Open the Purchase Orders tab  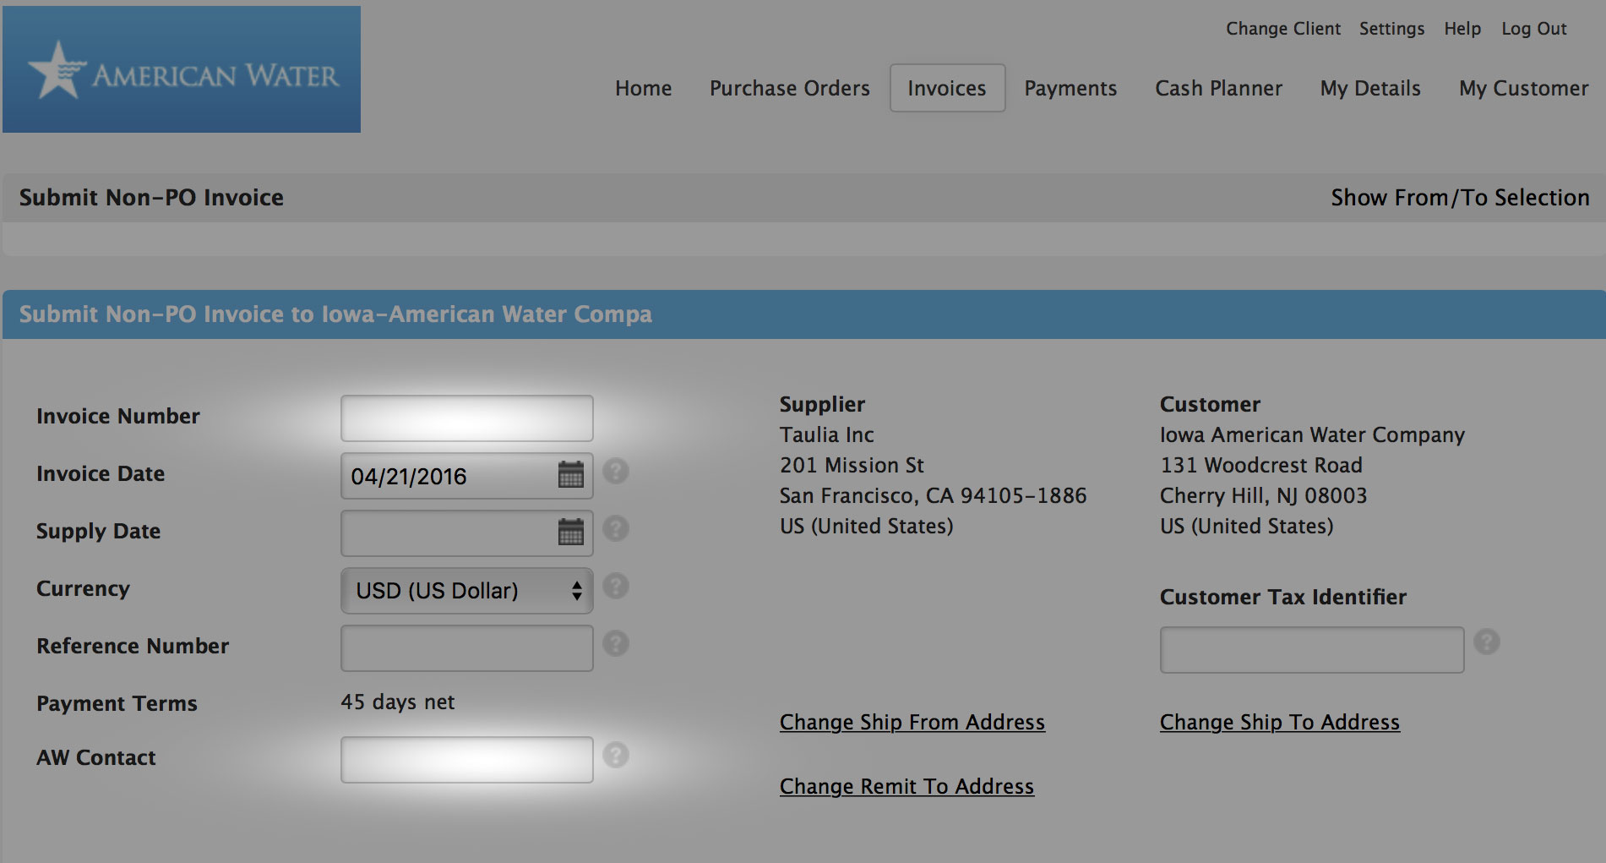[x=790, y=88]
